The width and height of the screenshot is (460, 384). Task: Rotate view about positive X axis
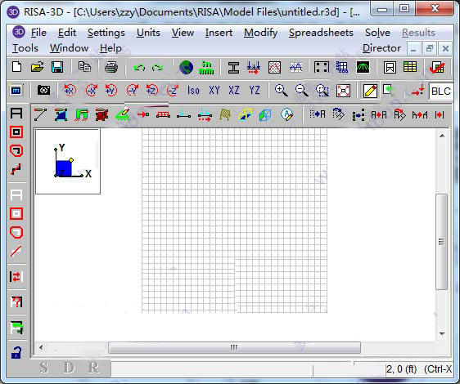(70, 90)
